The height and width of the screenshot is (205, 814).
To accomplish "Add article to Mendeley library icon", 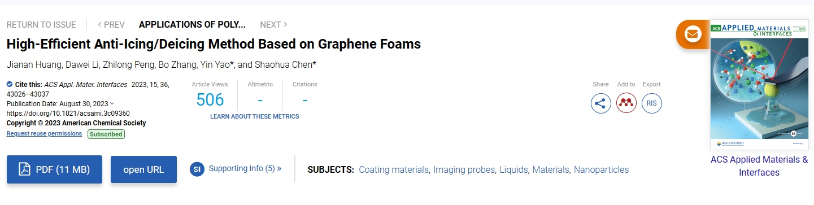I will click(626, 103).
